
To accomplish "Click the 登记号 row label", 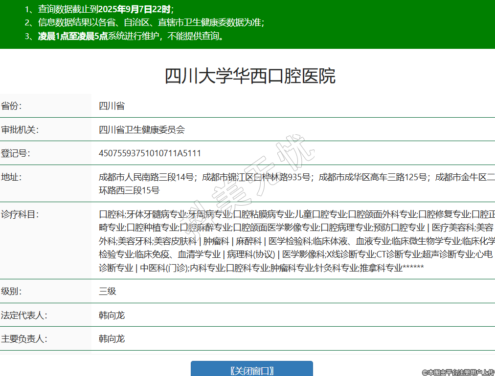I will click(16, 153).
